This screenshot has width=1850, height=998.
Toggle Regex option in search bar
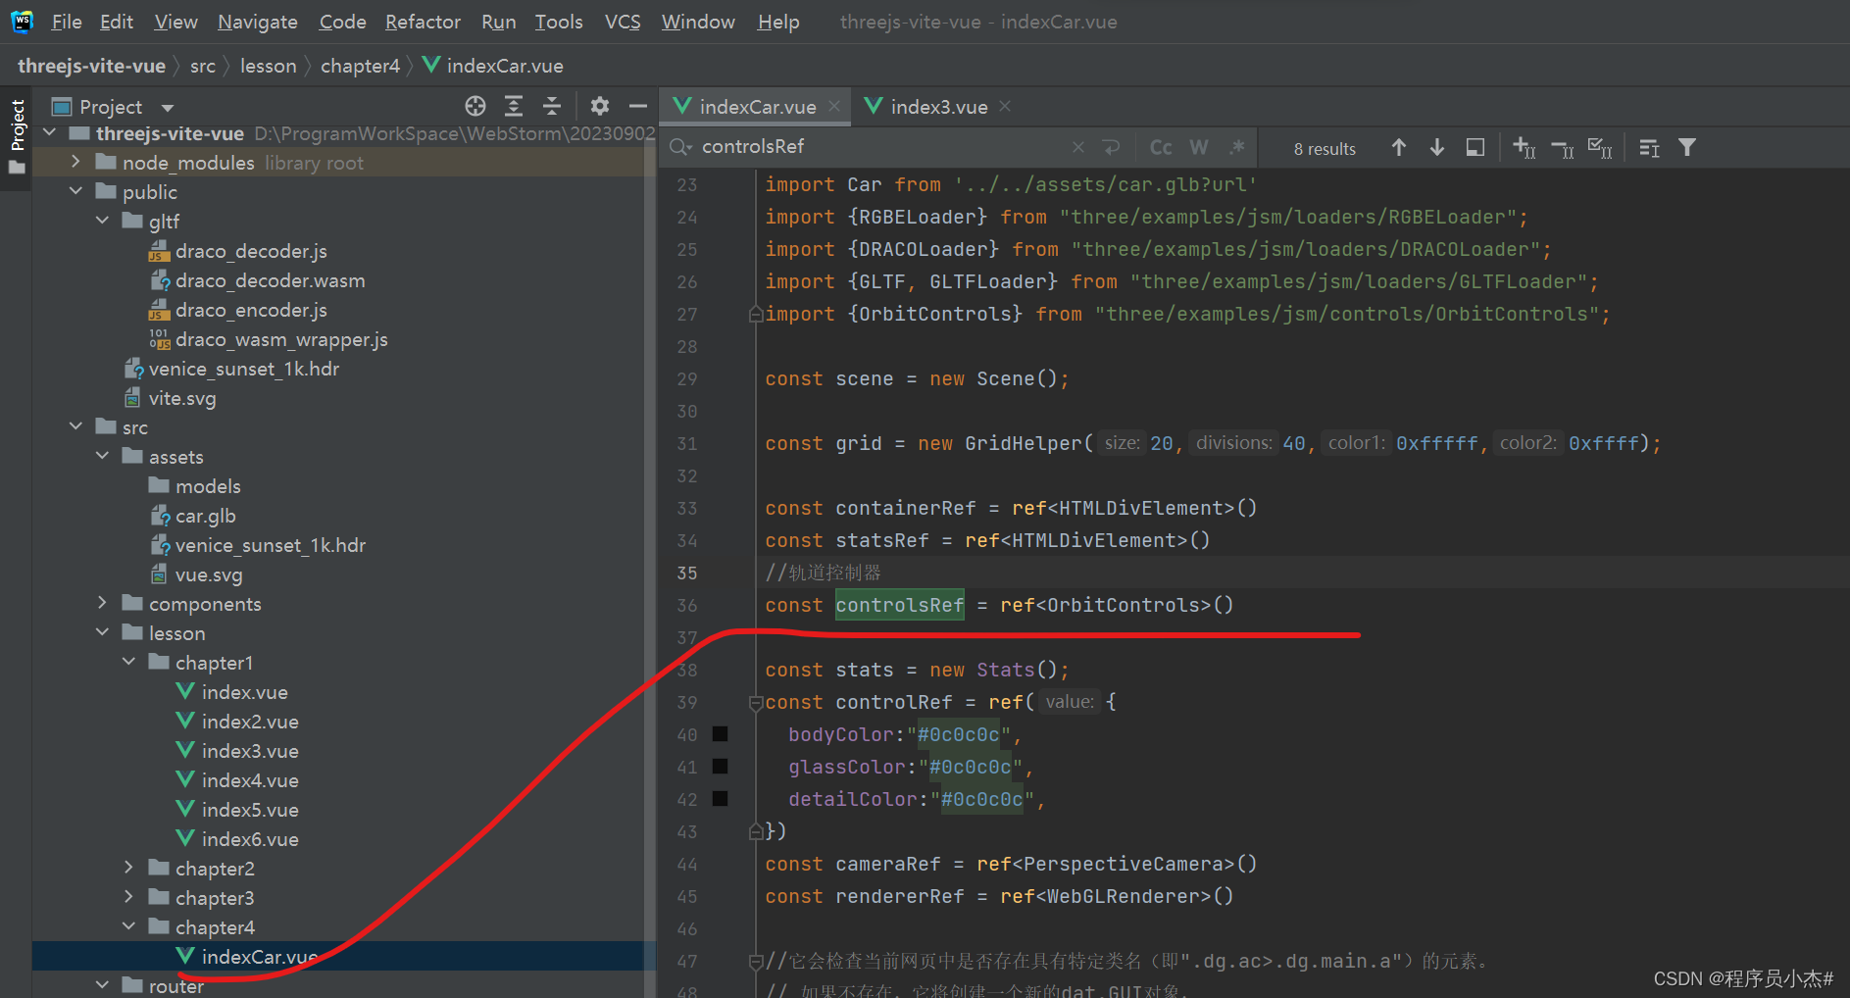pyautogui.click(x=1237, y=147)
